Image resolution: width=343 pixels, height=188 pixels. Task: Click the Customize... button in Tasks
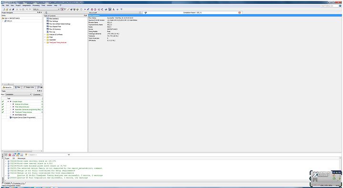pyautogui.click(x=38, y=94)
